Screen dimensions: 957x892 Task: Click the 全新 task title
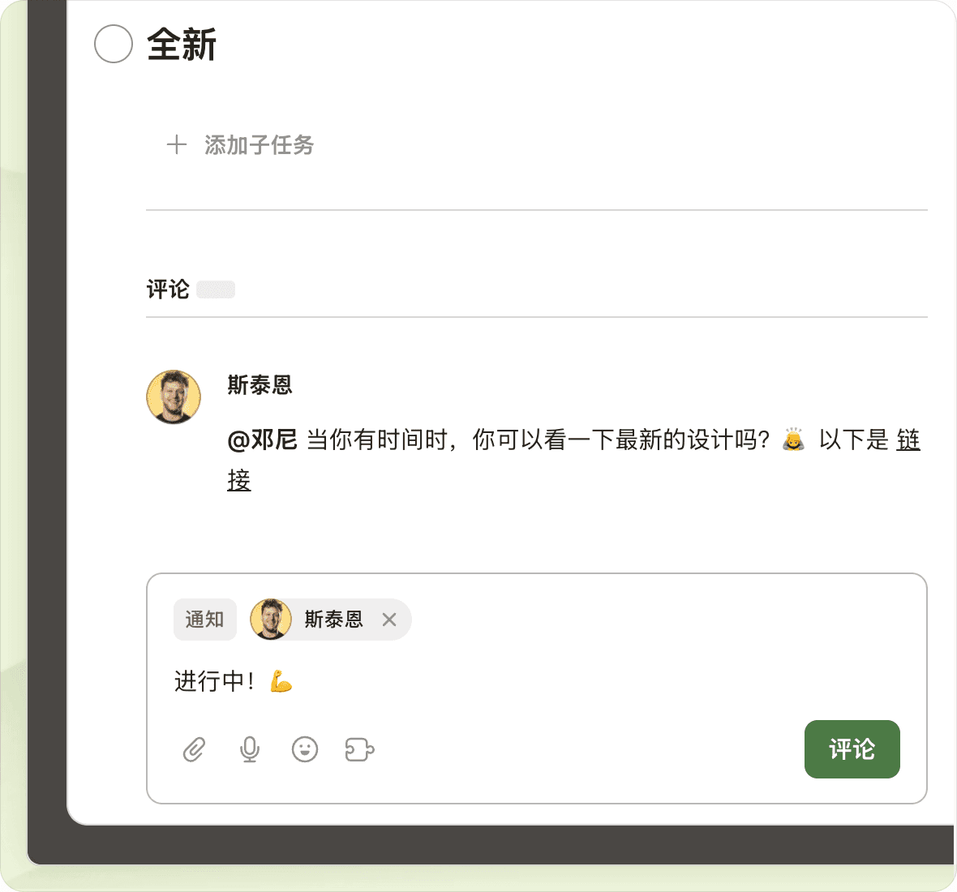click(x=182, y=45)
